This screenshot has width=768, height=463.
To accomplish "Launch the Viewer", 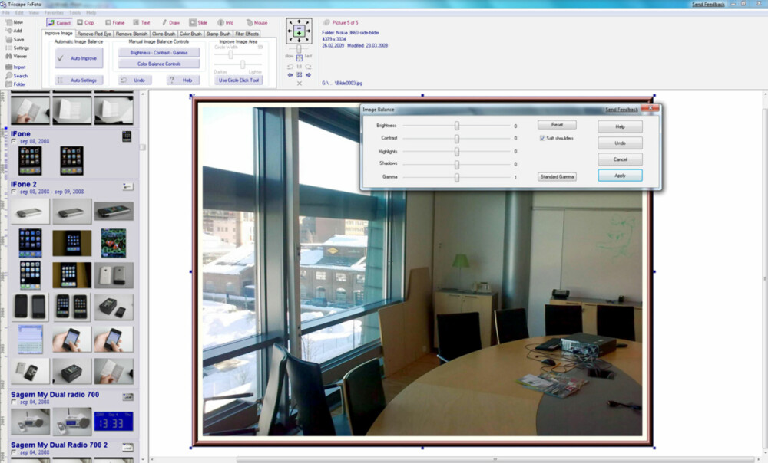I will (x=15, y=56).
